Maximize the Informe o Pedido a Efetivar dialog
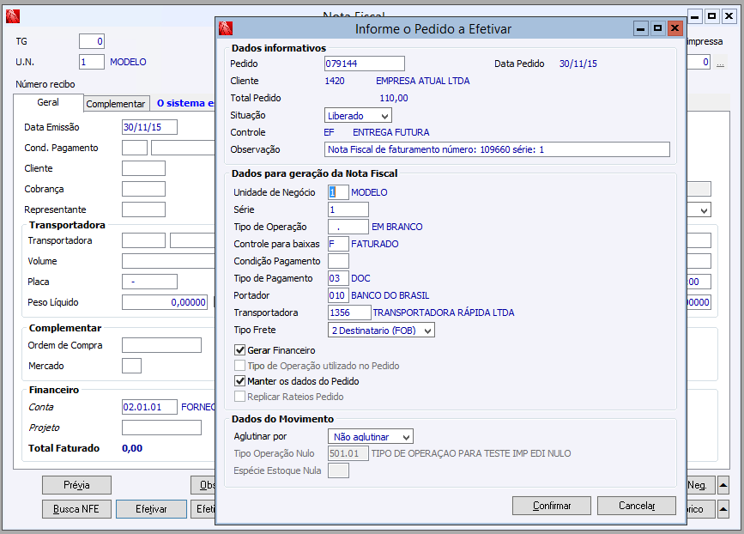This screenshot has height=534, width=744. click(x=657, y=28)
